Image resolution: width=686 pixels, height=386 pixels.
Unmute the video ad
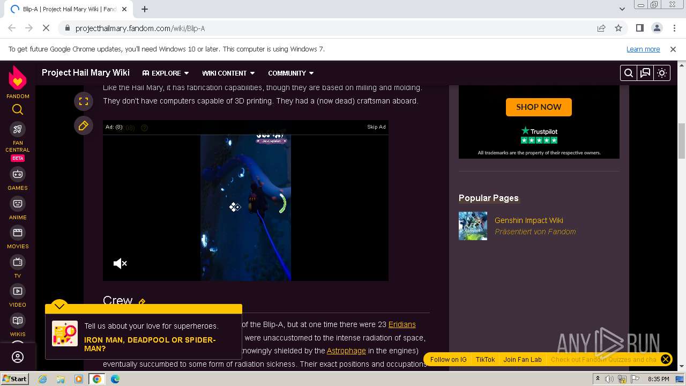[120, 263]
